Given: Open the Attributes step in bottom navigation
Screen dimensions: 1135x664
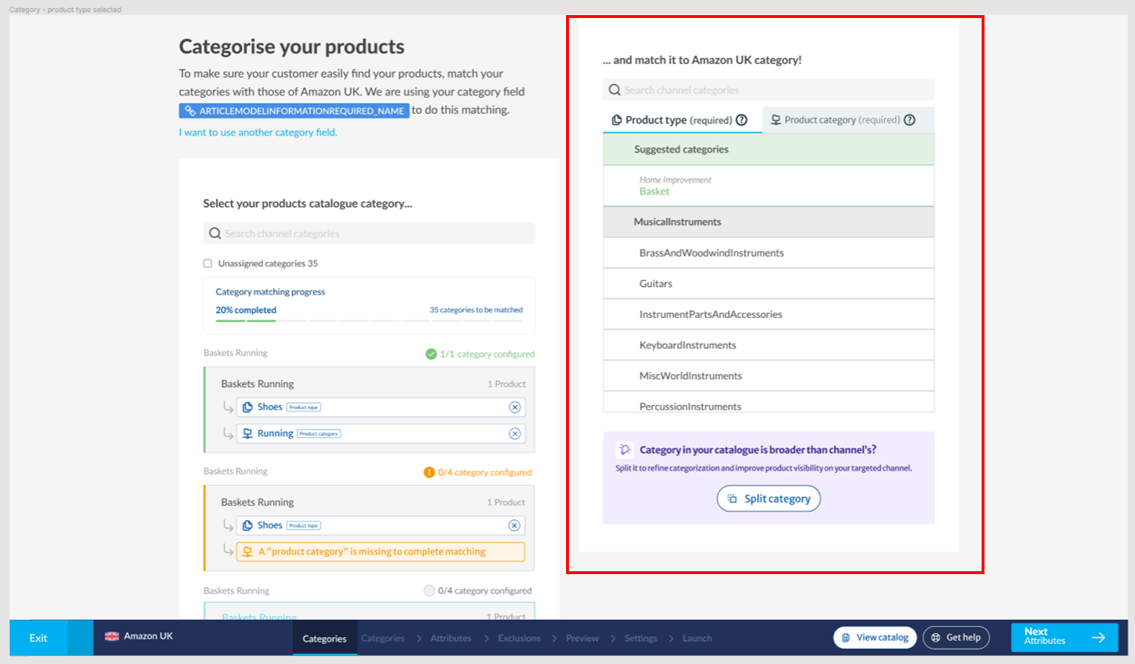Looking at the screenshot, I should pyautogui.click(x=451, y=638).
